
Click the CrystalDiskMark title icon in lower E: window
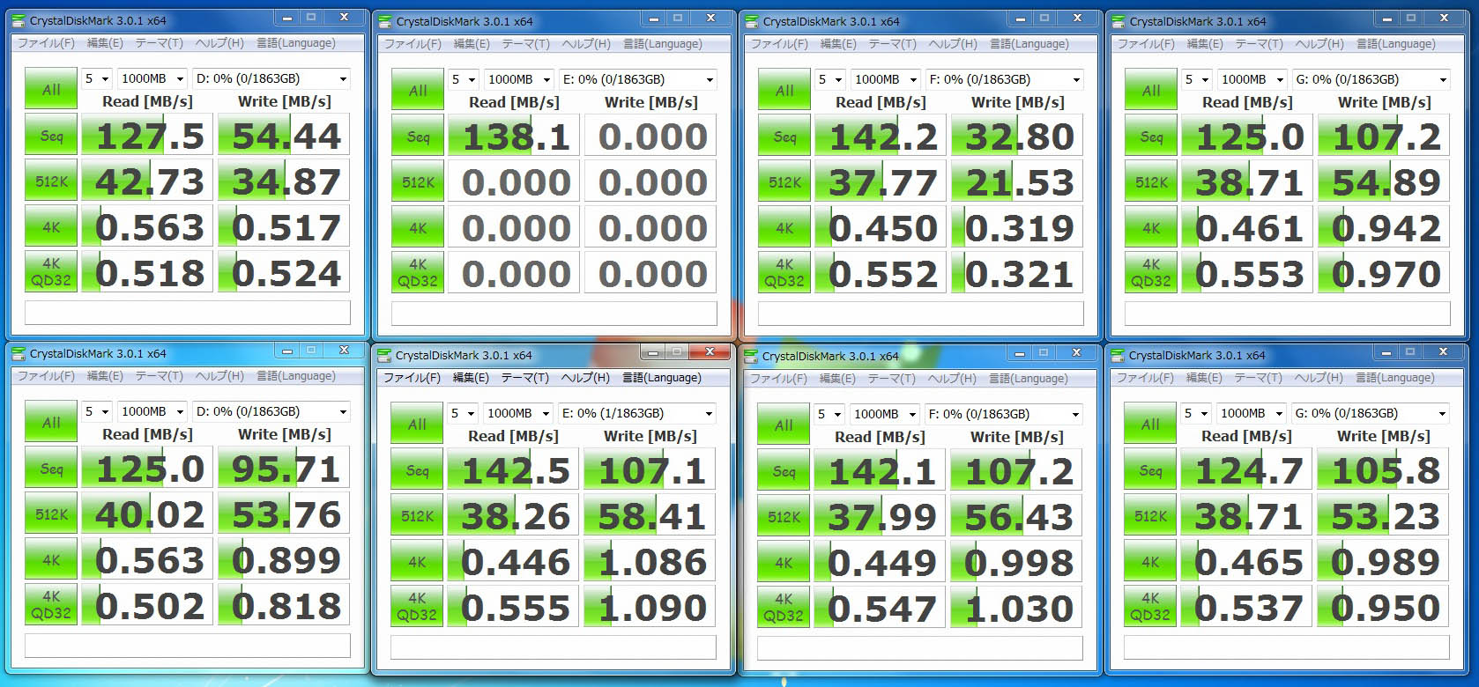384,355
